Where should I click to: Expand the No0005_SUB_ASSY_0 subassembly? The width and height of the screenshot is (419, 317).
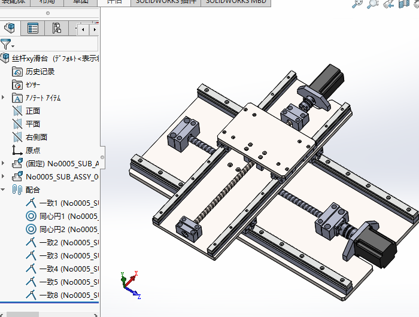point(3,176)
